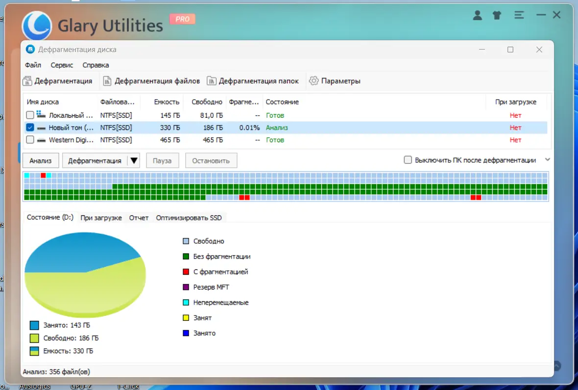Image resolution: width=578 pixels, height=390 pixels.
Task: Click the Свободно: 186 ГБ swatch
Action: 34,338
